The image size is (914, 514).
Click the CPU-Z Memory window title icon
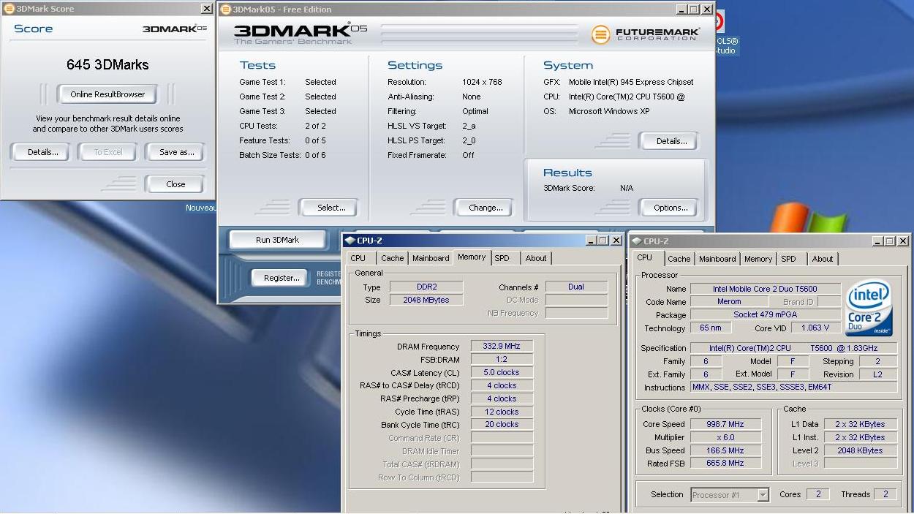pos(350,241)
